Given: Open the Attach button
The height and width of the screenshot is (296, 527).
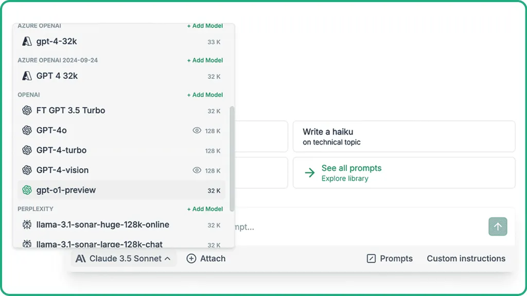Looking at the screenshot, I should coord(206,258).
